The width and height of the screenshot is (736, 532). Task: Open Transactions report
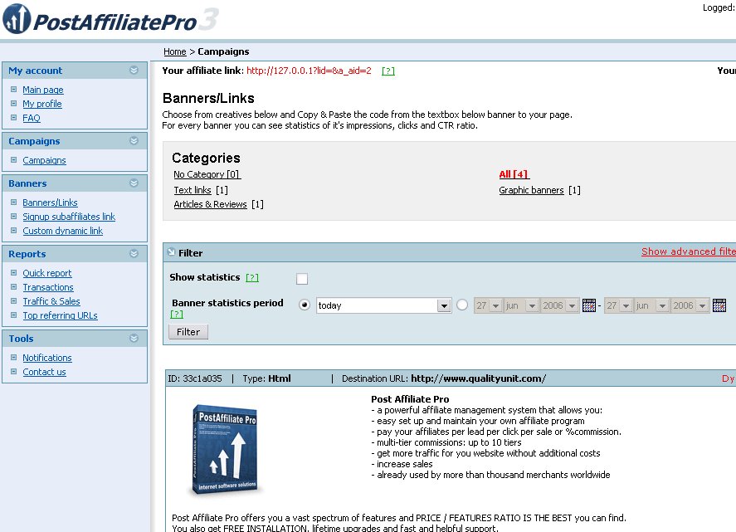(48, 287)
